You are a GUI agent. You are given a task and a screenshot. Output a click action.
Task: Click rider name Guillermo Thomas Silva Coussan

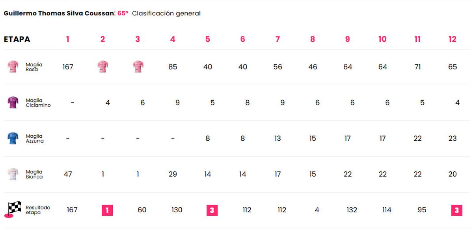tap(59, 13)
